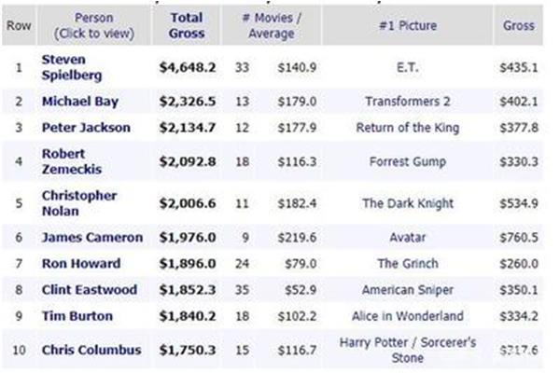Select the Chris Columbus name link
Viewport: 560px width, 373px height.
[x=91, y=350]
